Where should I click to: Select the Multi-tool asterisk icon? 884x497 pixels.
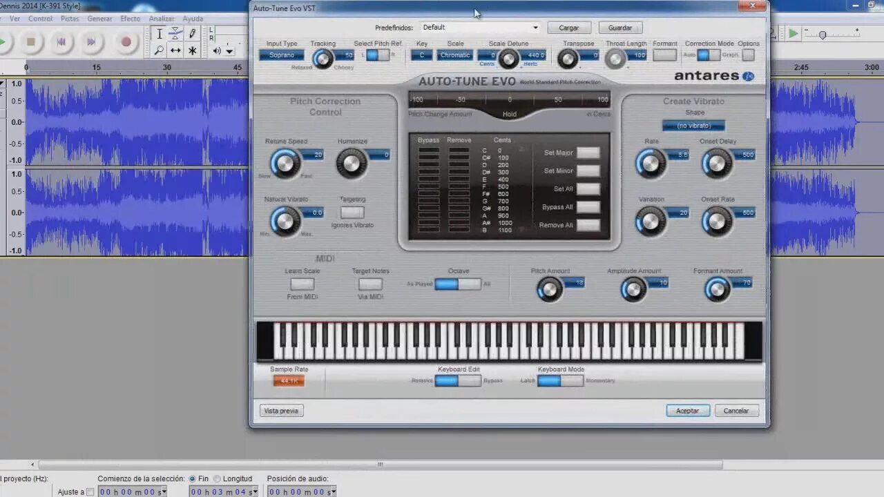click(193, 50)
